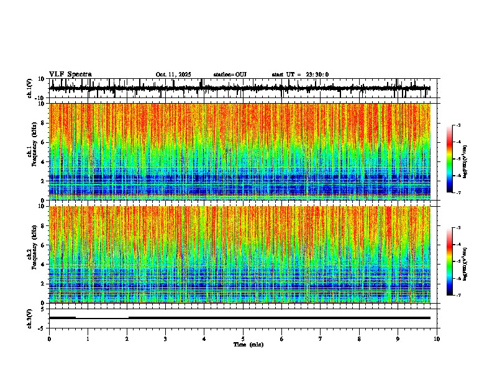Click time axis tick label "9"
The width and height of the screenshot is (492, 380).
pos(398,339)
